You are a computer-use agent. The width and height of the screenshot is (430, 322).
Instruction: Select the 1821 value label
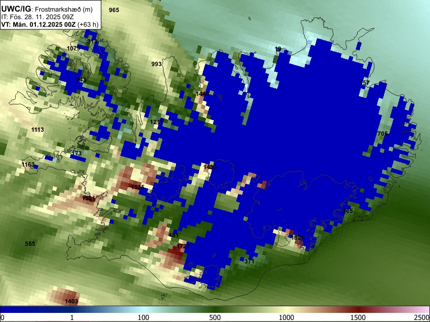297,238
